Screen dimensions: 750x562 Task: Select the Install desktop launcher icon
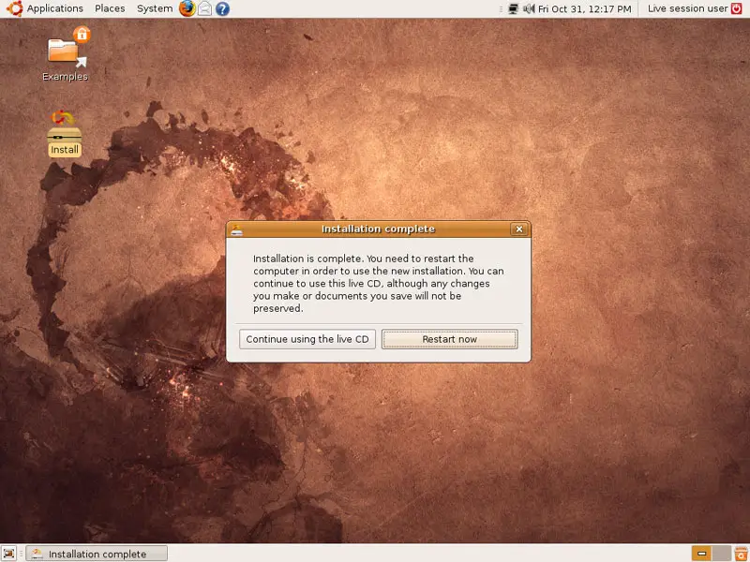[x=65, y=133]
